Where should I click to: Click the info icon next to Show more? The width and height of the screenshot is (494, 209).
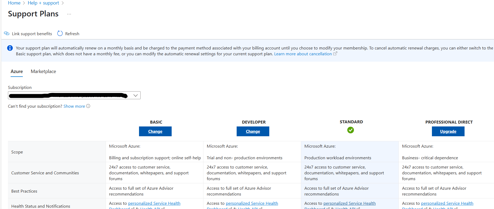point(88,106)
